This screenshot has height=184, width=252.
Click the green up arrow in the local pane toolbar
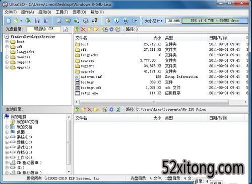77,110
